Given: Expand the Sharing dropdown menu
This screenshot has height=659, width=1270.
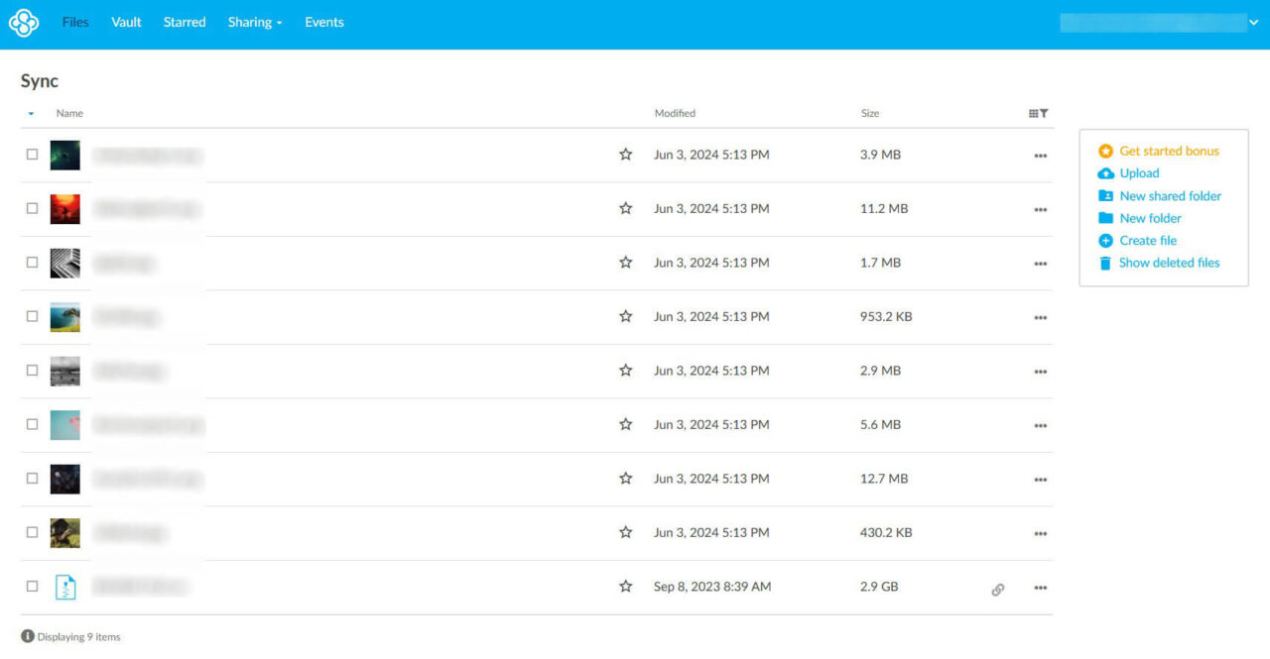Looking at the screenshot, I should (255, 22).
